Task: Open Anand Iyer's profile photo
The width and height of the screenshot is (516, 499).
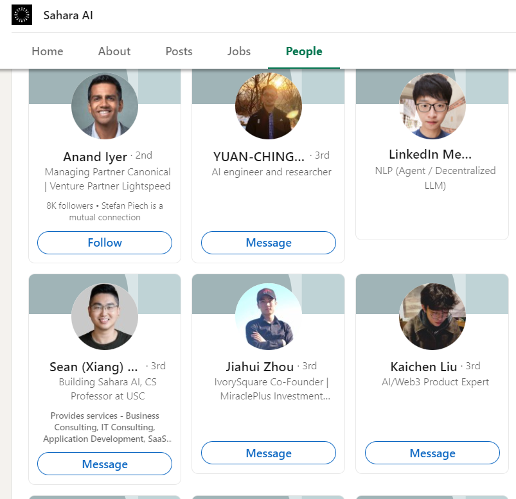Action: point(105,106)
